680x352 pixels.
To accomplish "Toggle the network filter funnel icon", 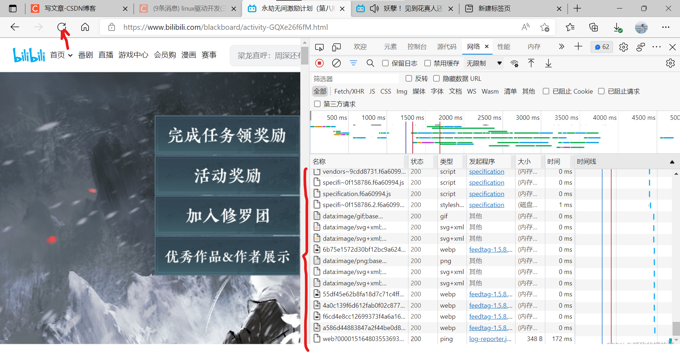I will [353, 63].
